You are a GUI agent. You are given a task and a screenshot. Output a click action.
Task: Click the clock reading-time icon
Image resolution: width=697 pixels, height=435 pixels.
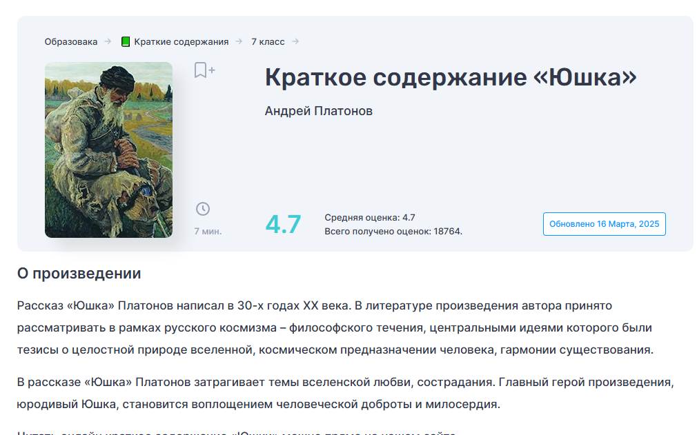click(203, 209)
